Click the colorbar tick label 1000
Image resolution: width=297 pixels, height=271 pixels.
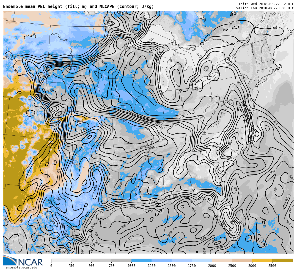[x=131, y=266]
